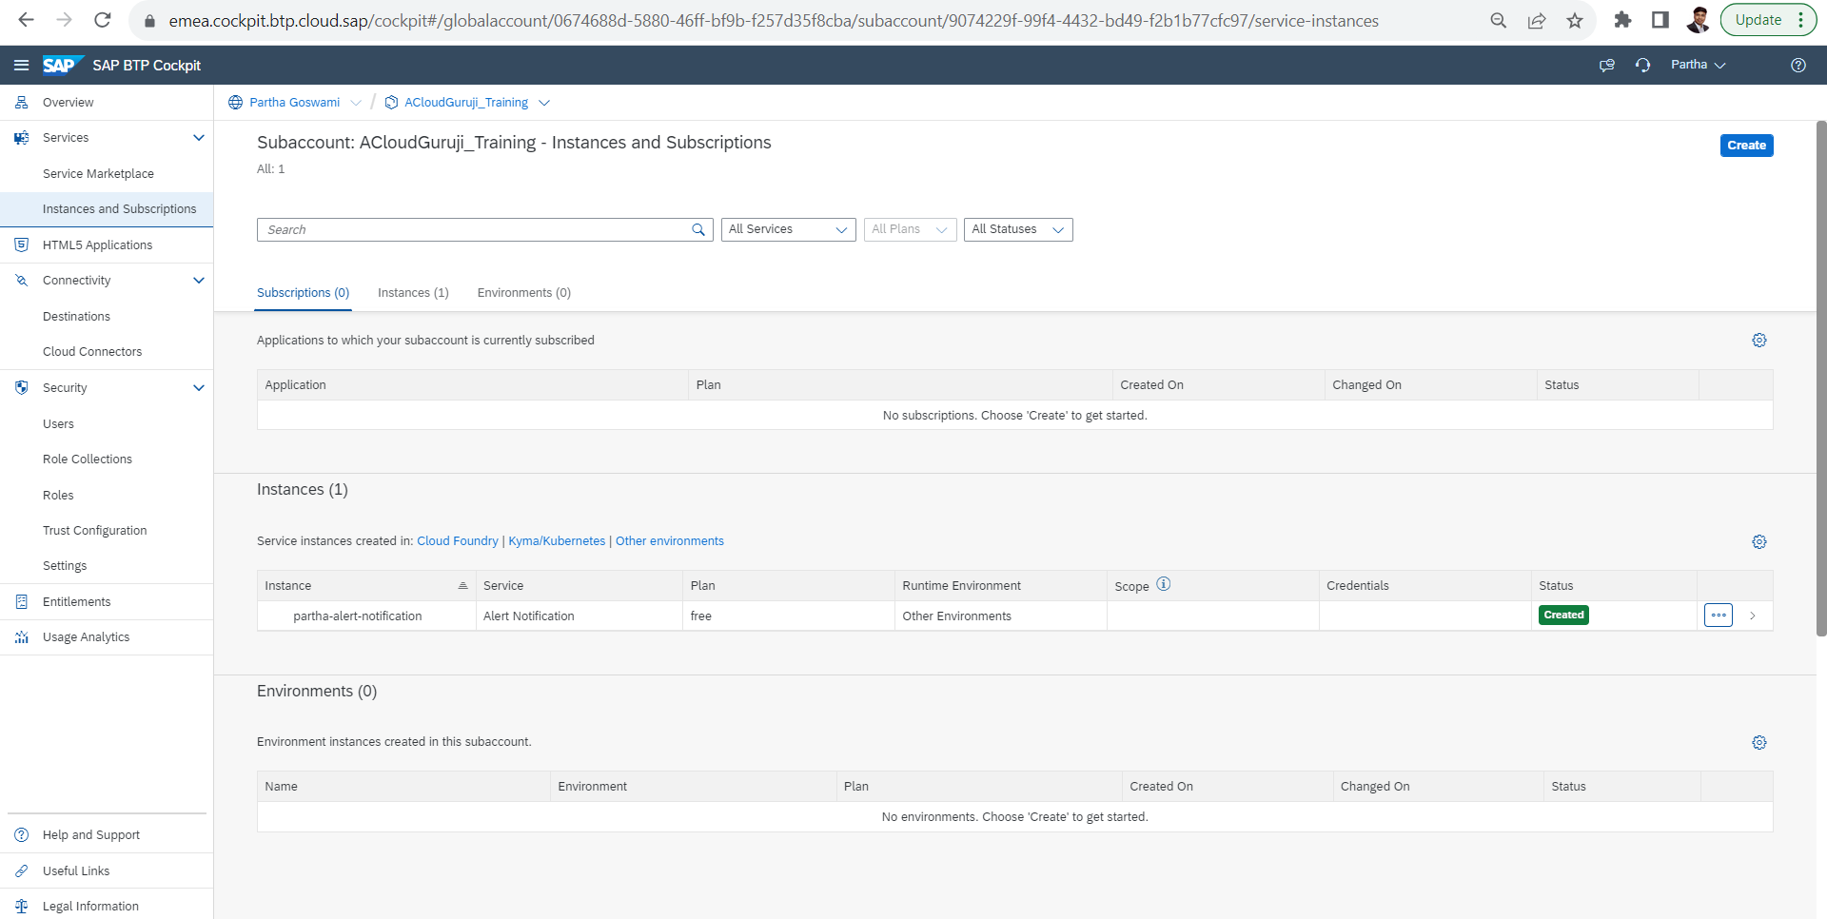Expand the All Services filter dropdown

coord(788,229)
